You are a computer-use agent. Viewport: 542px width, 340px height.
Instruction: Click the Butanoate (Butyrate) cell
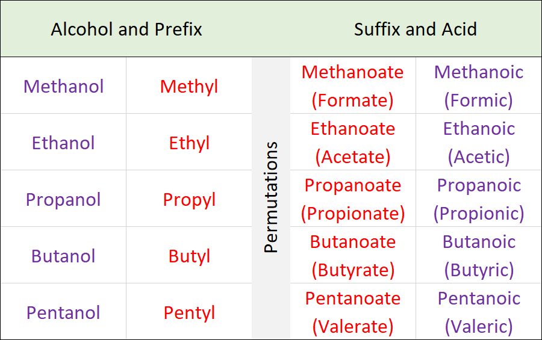[x=353, y=255]
